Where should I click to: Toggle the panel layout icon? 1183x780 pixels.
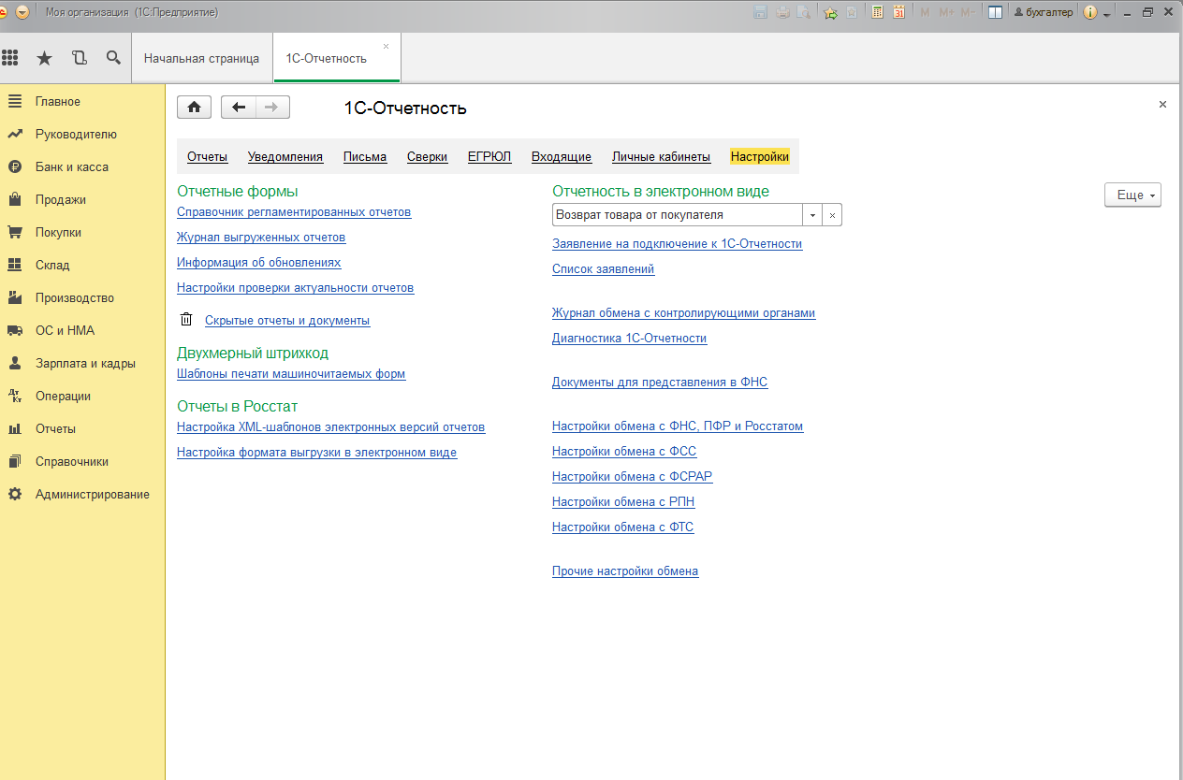[x=995, y=12]
